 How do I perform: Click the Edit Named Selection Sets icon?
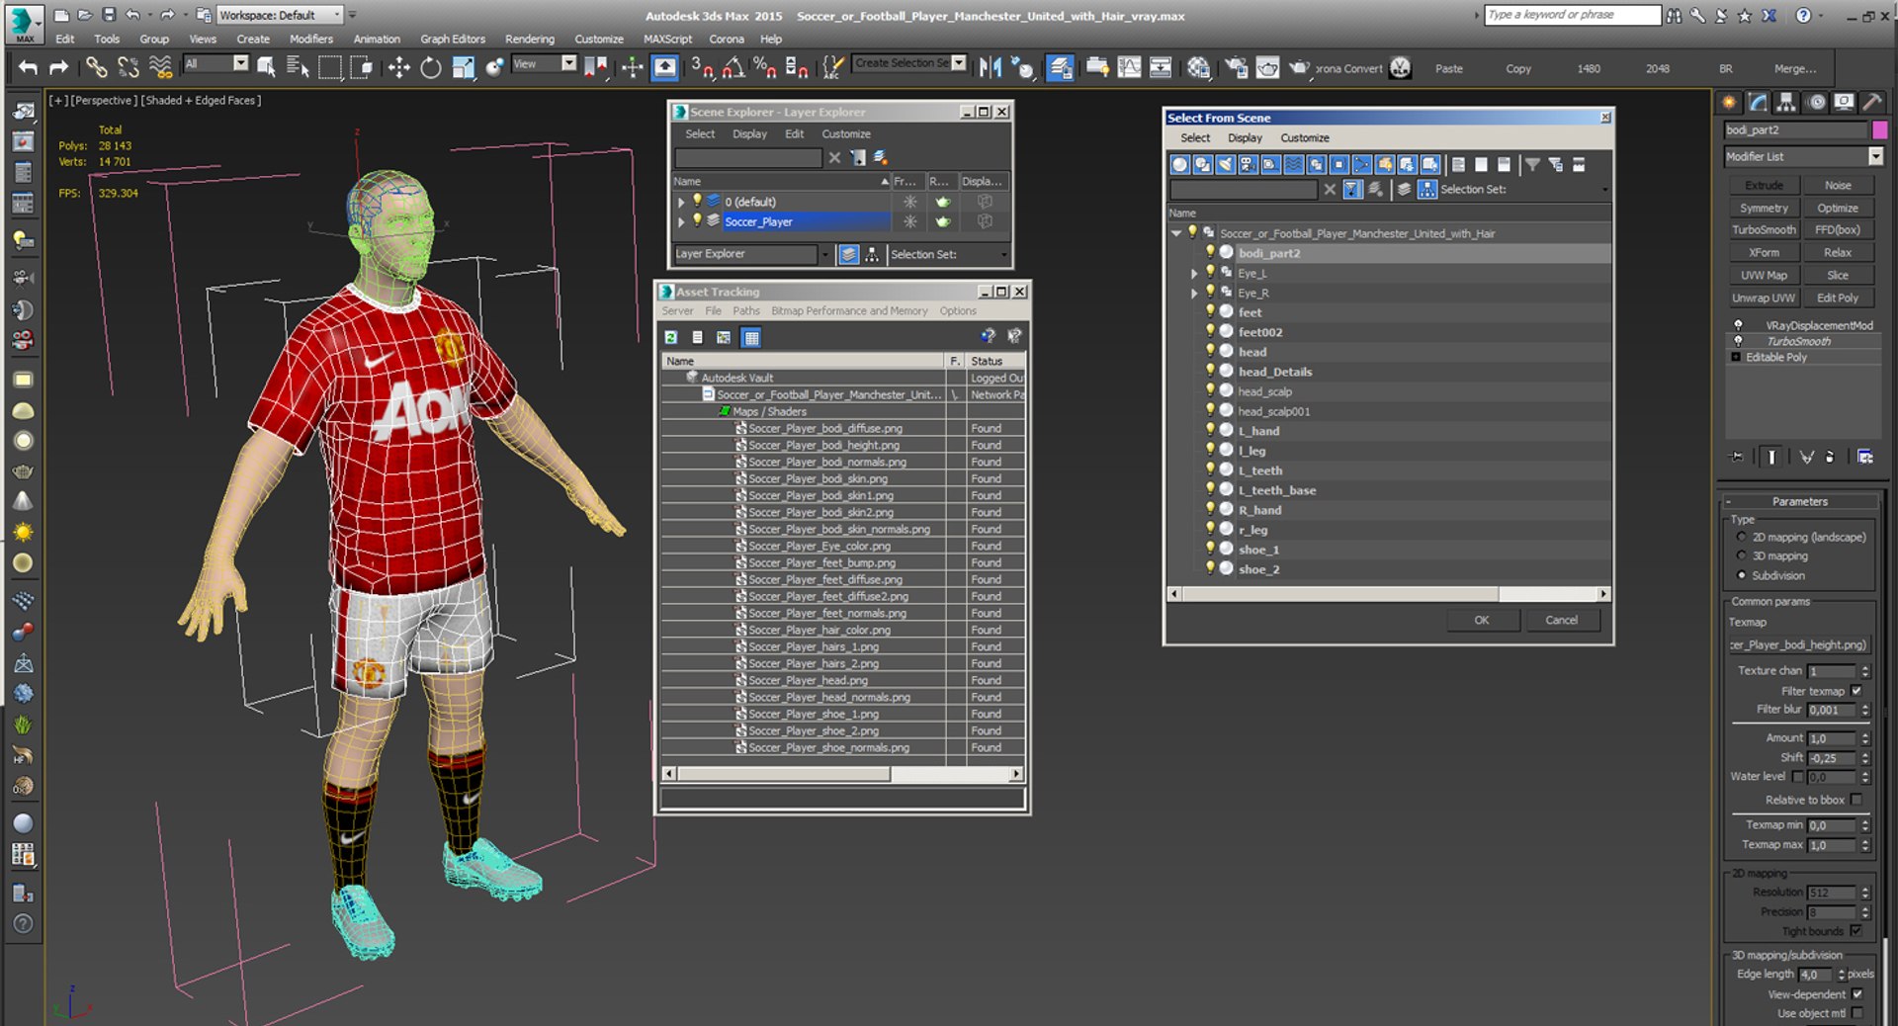pos(833,67)
